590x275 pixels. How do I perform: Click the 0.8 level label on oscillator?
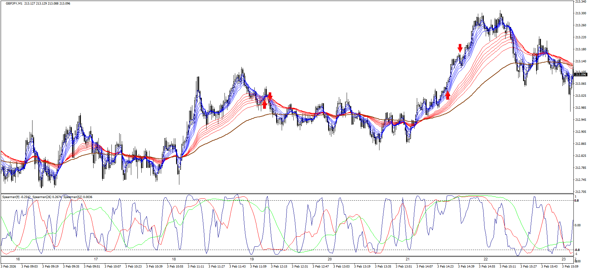coord(577,201)
